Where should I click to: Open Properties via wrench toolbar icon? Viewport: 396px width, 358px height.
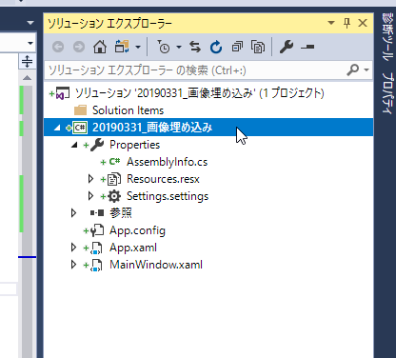[287, 47]
